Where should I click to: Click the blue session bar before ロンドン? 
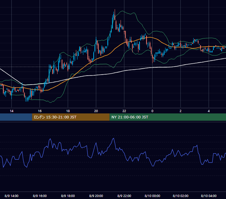[x=16, y=117]
